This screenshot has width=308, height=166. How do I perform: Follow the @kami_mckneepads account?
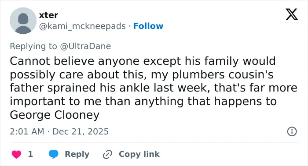pyautogui.click(x=148, y=26)
